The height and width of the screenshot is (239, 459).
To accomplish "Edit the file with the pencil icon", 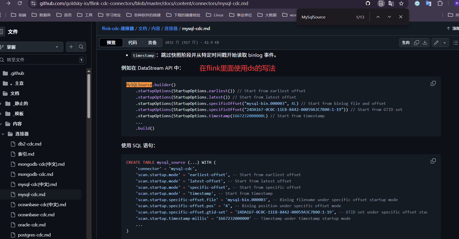I will [x=436, y=42].
